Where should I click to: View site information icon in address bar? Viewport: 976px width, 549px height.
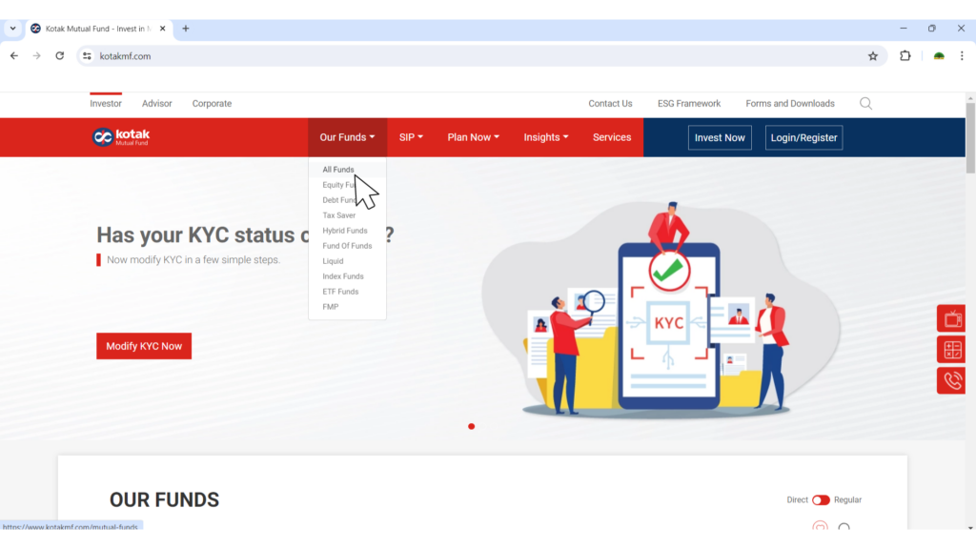pyautogui.click(x=87, y=56)
